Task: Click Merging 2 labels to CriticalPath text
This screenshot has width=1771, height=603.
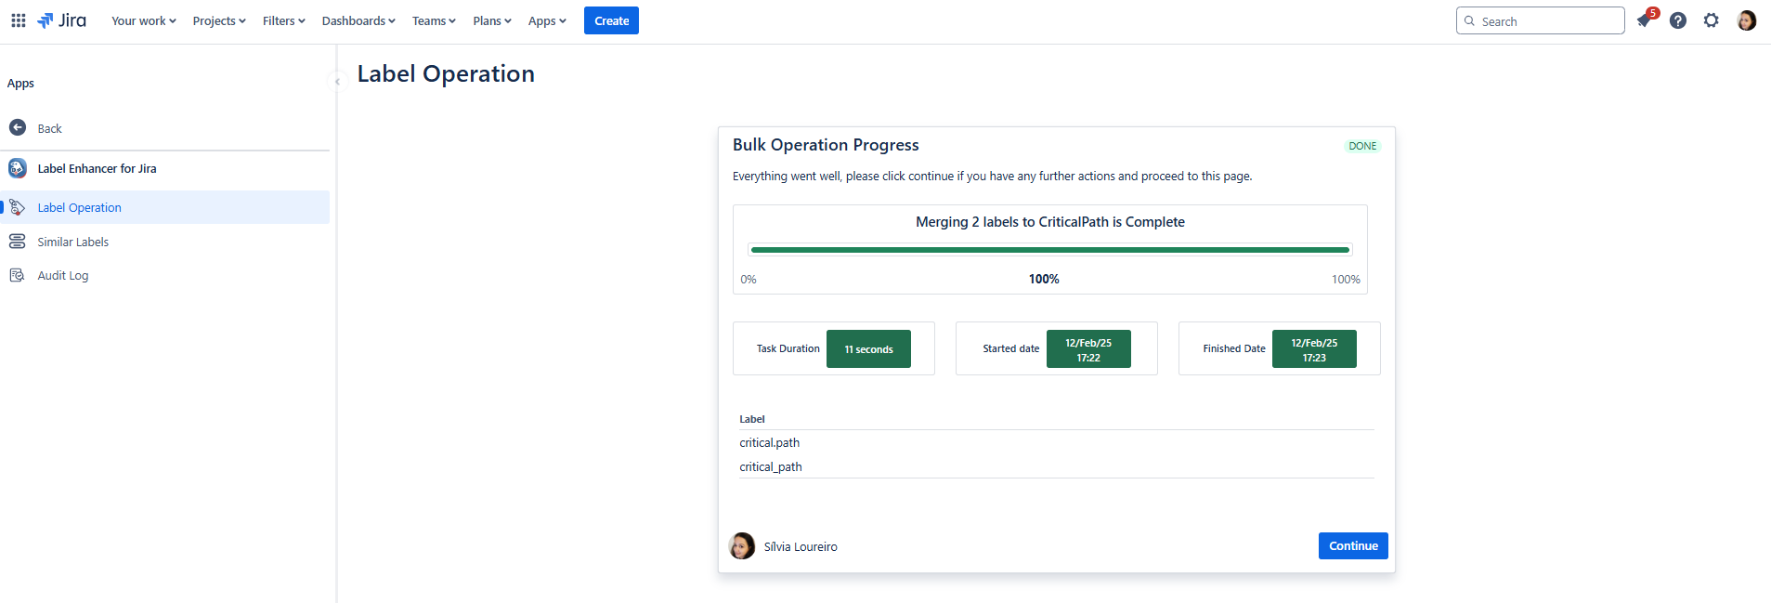Action: click(x=1049, y=221)
